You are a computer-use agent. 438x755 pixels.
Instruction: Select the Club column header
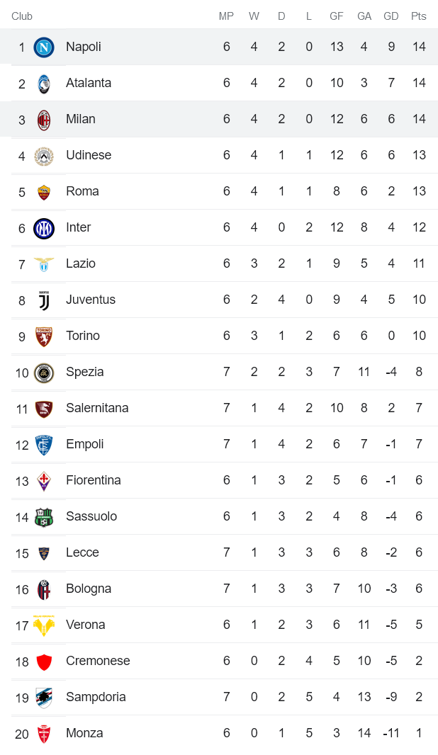click(22, 16)
